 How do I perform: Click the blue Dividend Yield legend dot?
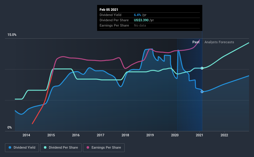pyautogui.click(x=10, y=147)
